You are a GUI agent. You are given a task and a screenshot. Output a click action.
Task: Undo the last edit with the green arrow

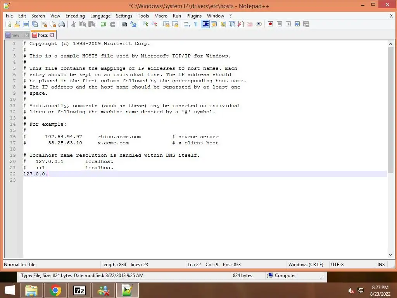pos(103,24)
